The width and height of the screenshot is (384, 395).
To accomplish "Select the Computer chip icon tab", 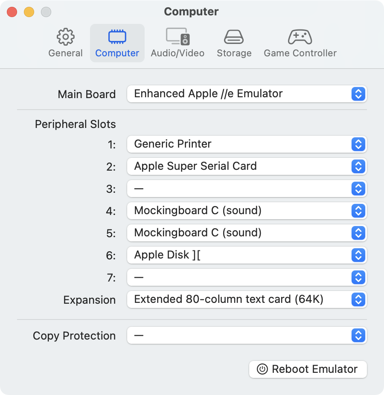I will [x=117, y=37].
